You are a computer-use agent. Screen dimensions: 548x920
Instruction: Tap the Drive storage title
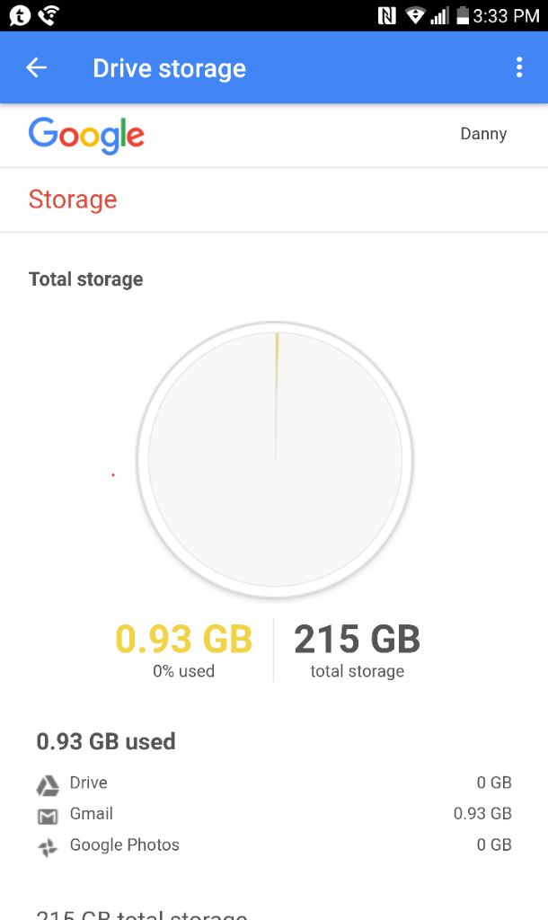click(x=169, y=68)
